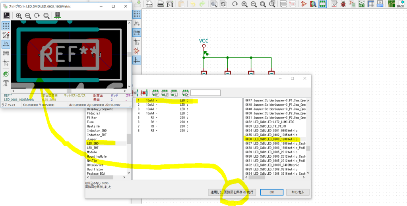The width and height of the screenshot is (407, 206).
Task: Zoom out within the footprint viewer
Action: (x=28, y=15)
